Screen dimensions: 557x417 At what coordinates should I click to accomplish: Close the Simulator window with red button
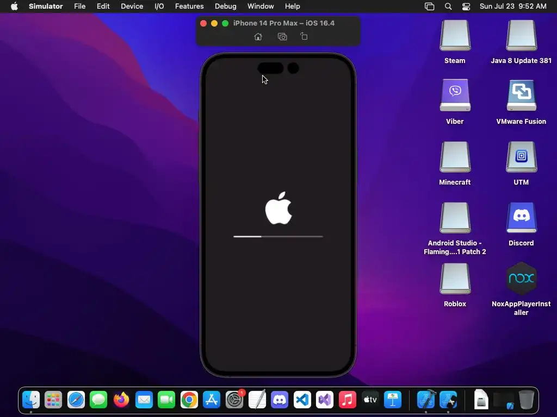(203, 23)
